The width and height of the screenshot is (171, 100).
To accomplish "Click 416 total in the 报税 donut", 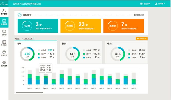I will [x=72, y=54].
